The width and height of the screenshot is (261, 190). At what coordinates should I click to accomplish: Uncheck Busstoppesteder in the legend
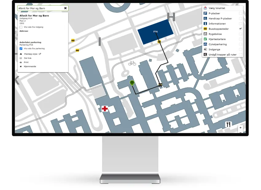click(x=240, y=29)
